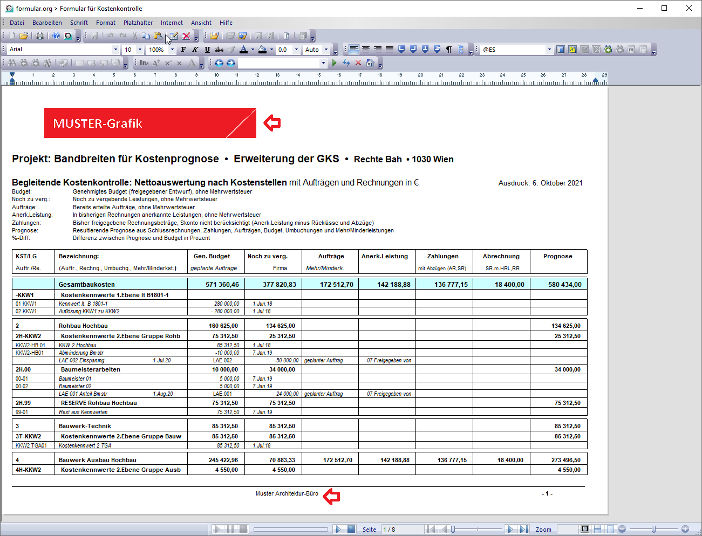Image resolution: width=702 pixels, height=536 pixels.
Task: Click the Print icon in the toolbar
Action: [x=40, y=36]
